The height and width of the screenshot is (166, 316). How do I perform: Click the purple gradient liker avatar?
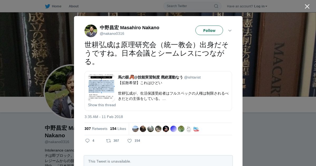(x=174, y=129)
